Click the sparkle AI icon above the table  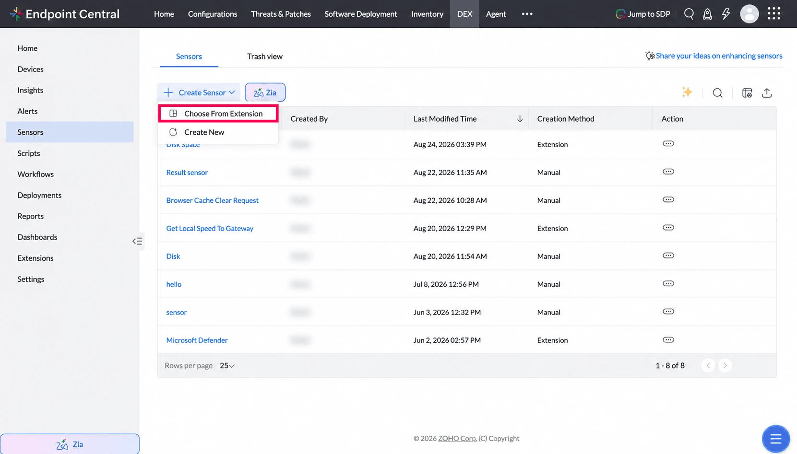[687, 92]
